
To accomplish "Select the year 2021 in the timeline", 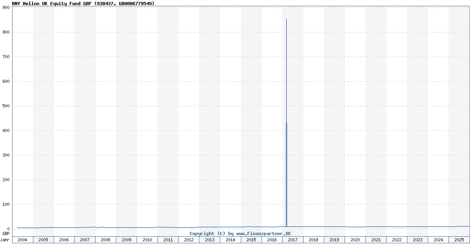I will coord(376,239).
